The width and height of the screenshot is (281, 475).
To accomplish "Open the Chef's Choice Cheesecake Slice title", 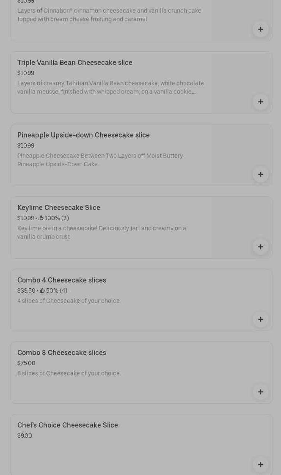I will point(68,425).
